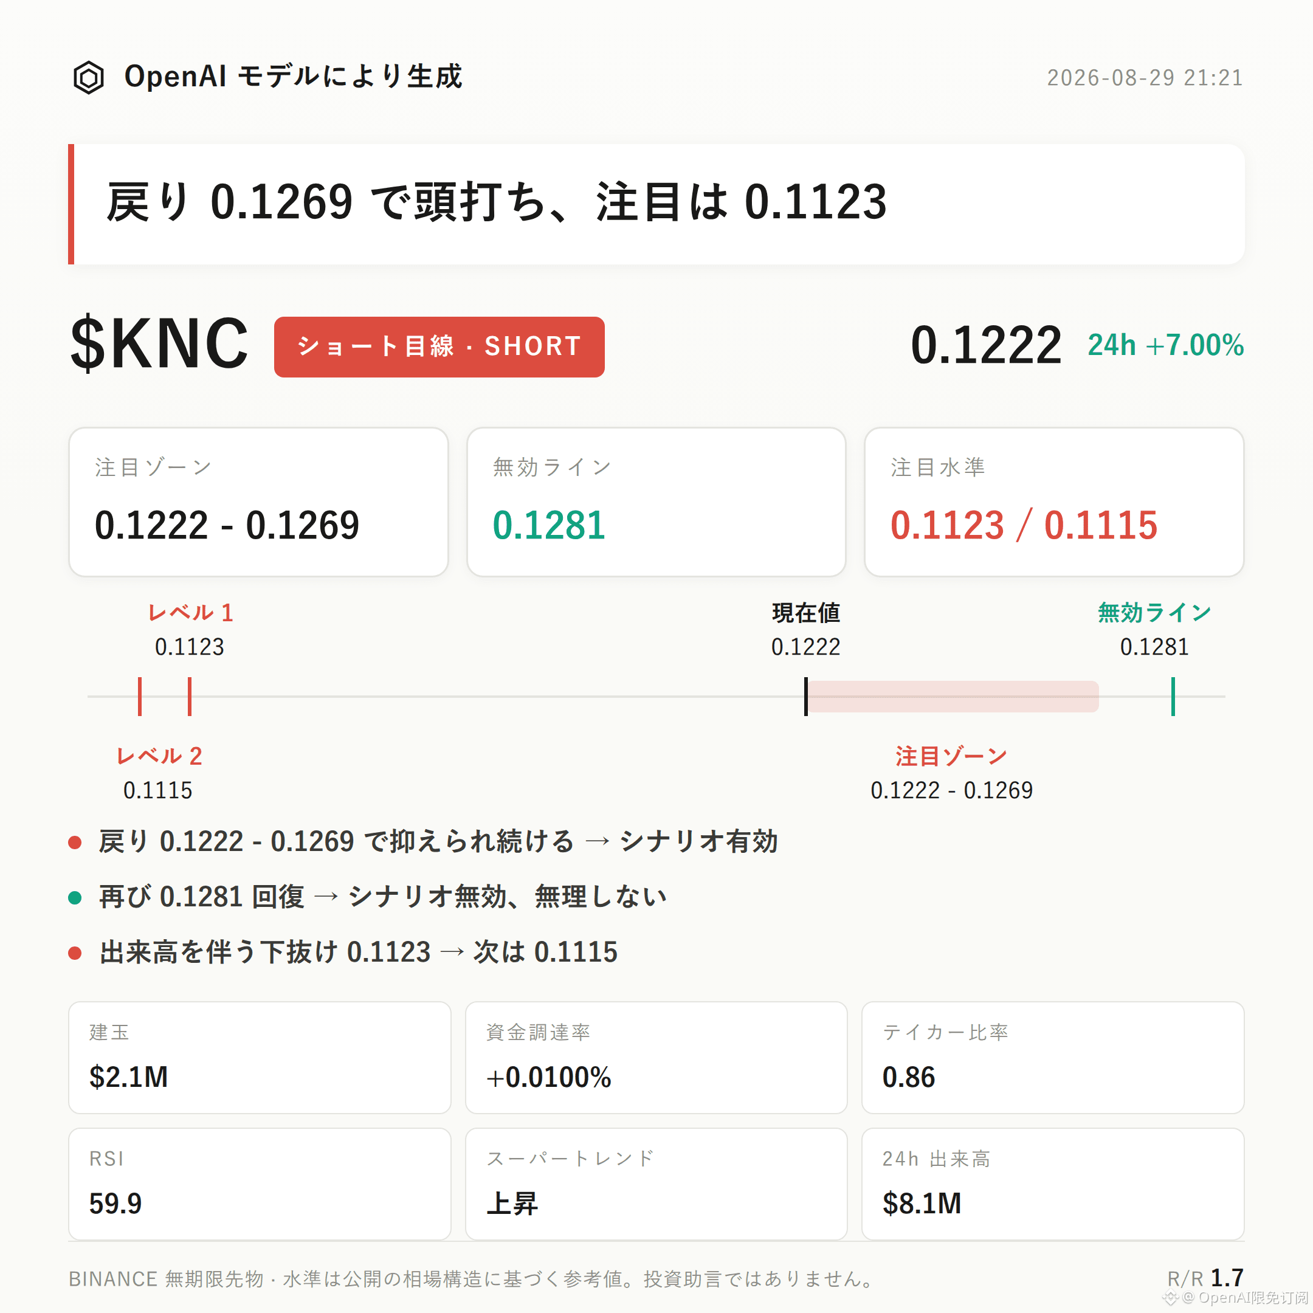Click the green '無効ライン' scale label

[x=1155, y=613]
